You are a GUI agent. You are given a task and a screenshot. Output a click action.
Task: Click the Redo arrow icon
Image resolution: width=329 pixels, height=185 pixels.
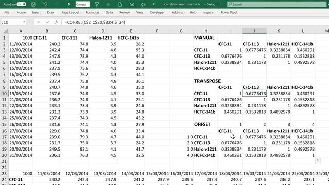click(x=57, y=4)
